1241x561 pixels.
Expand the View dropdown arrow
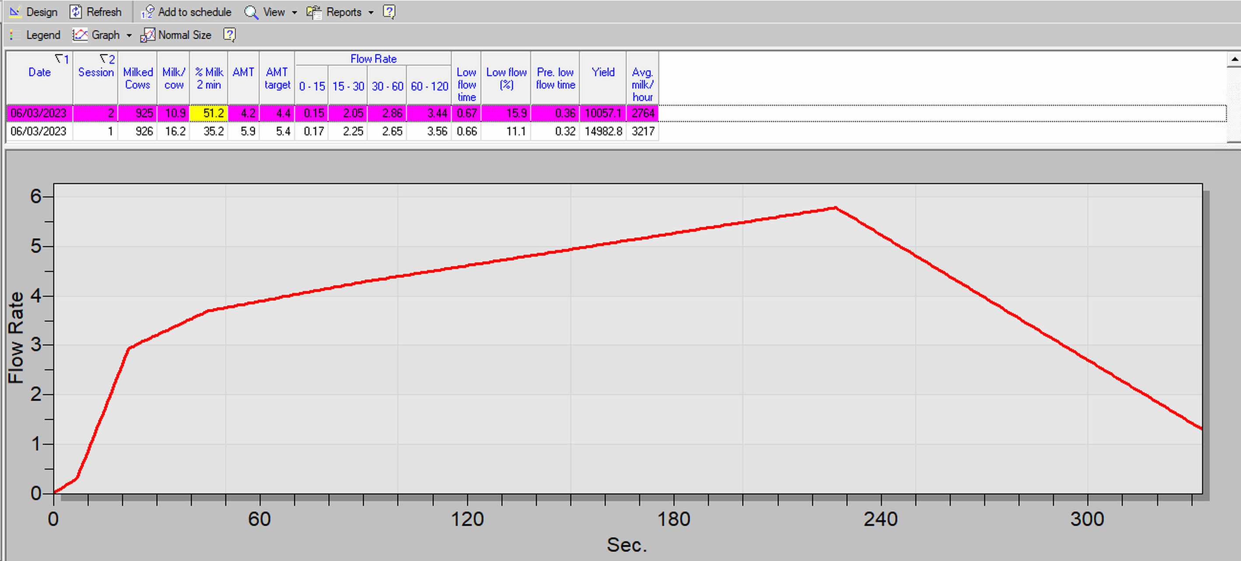[294, 13]
